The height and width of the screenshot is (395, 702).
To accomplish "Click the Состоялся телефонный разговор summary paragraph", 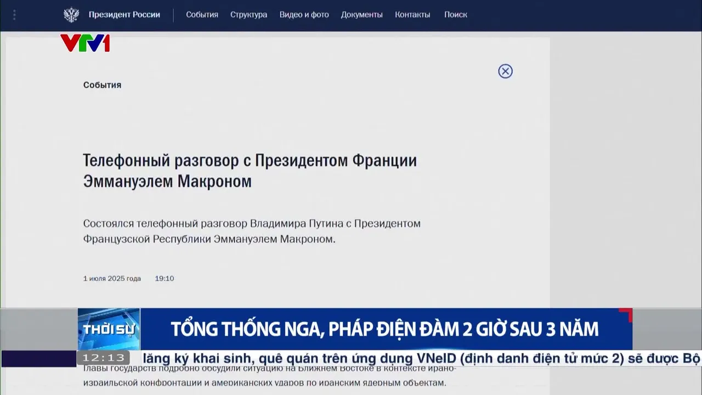I will coord(252,232).
